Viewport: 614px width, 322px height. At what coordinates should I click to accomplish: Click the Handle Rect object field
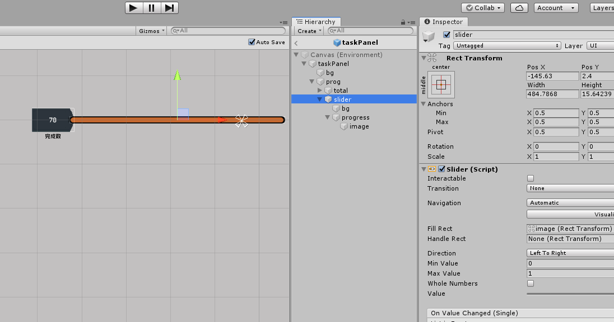coord(570,239)
